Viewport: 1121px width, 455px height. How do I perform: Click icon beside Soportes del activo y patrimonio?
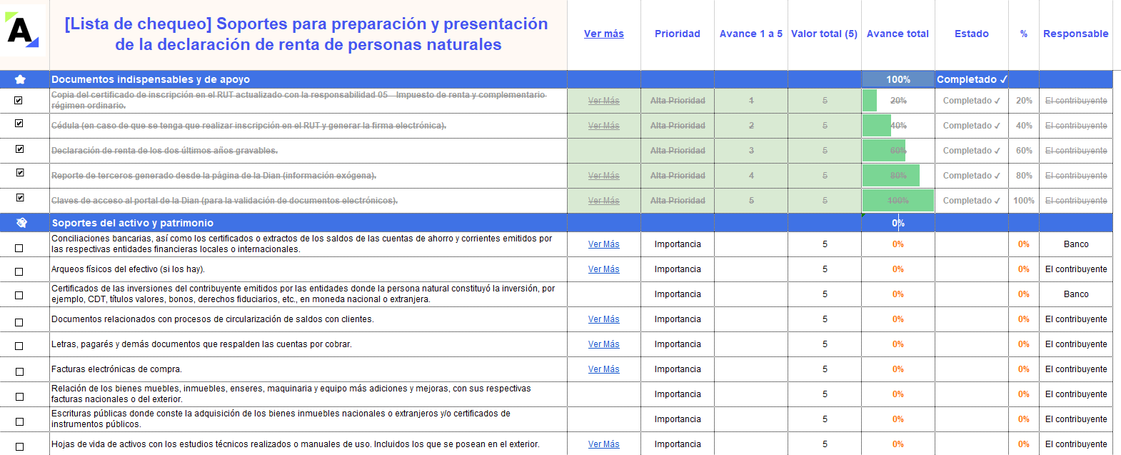[21, 223]
